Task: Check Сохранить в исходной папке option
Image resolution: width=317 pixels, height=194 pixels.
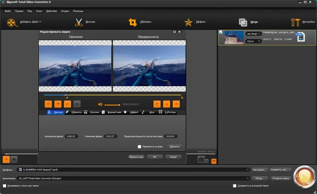Action: (235, 186)
